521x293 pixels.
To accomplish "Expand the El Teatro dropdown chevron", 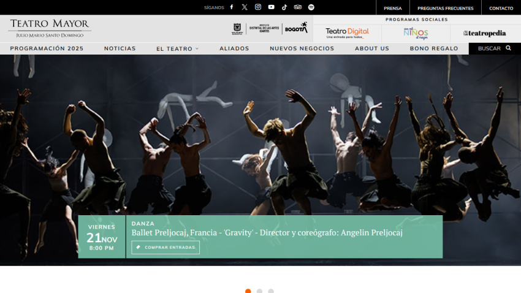I will pos(197,48).
